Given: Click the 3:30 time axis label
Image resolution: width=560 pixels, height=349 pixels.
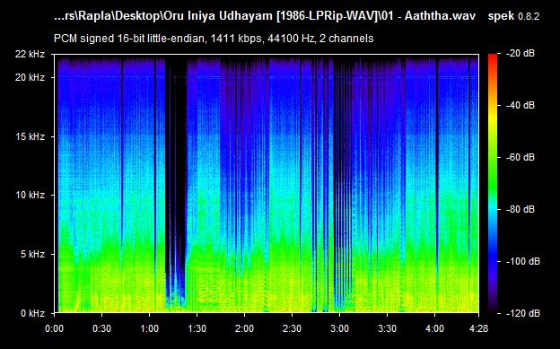Looking at the screenshot, I should pyautogui.click(x=387, y=328).
